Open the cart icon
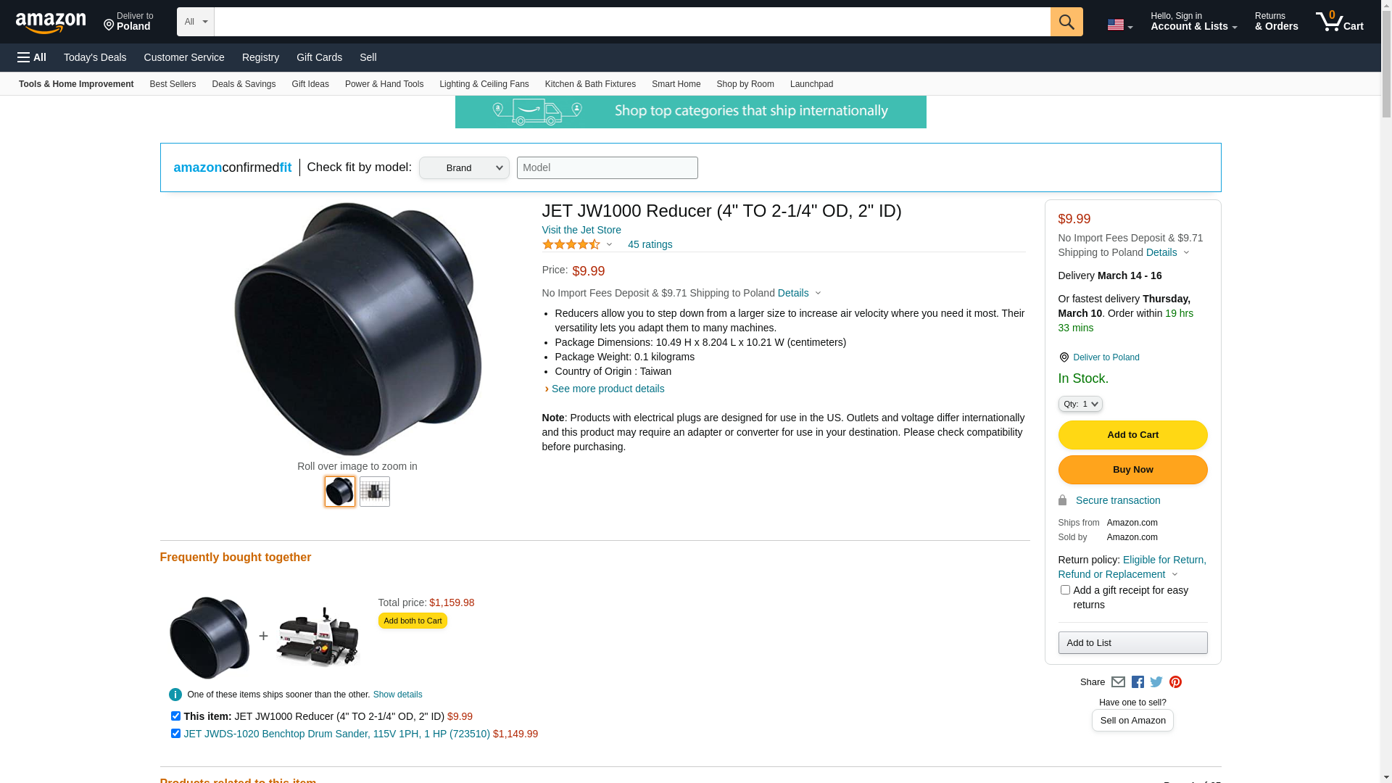The width and height of the screenshot is (1392, 783). (x=1339, y=21)
